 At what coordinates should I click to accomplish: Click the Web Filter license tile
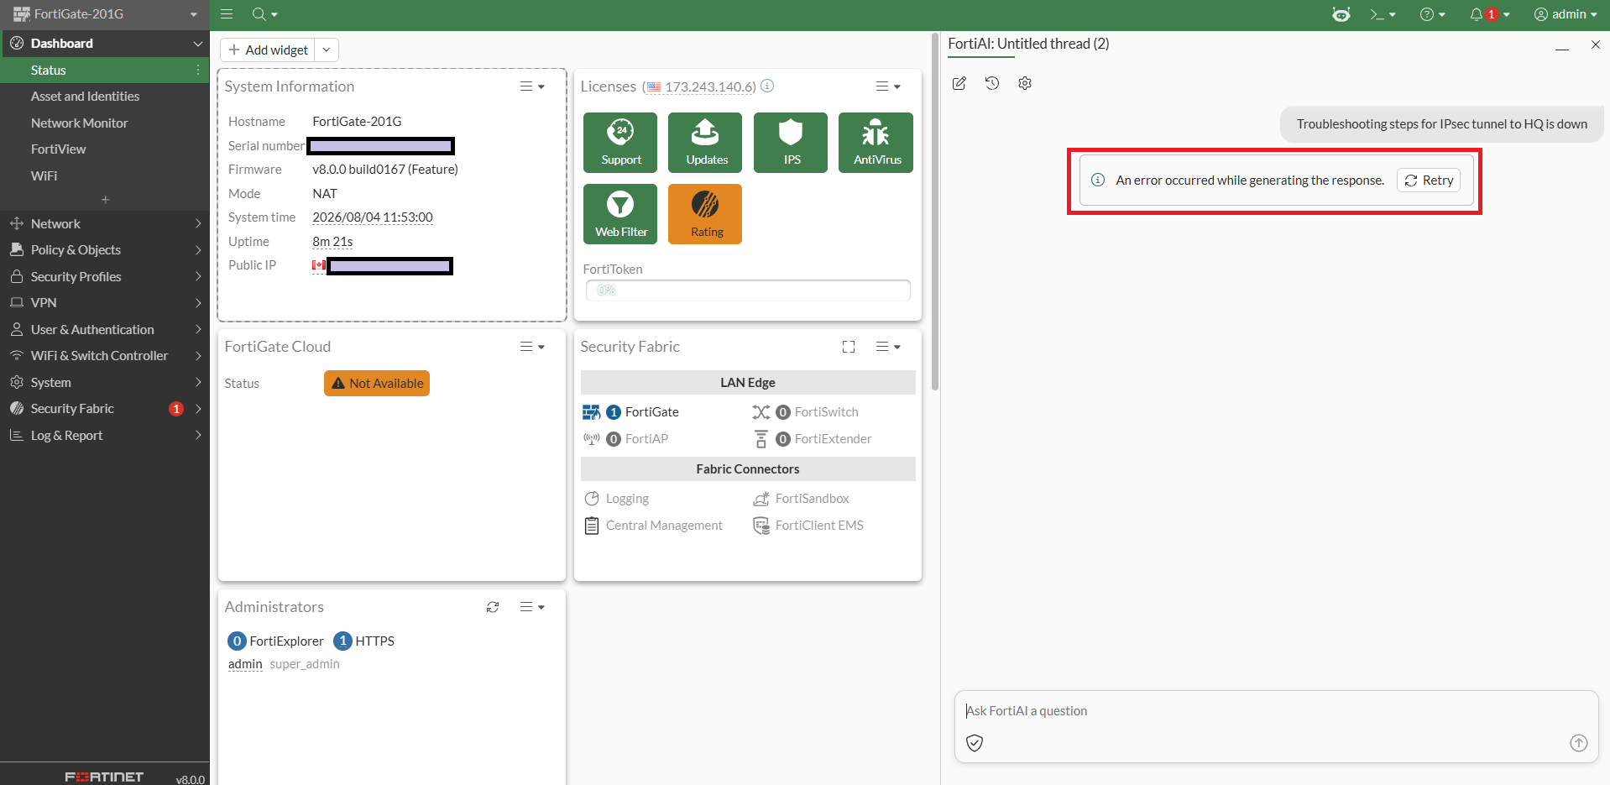click(x=621, y=214)
